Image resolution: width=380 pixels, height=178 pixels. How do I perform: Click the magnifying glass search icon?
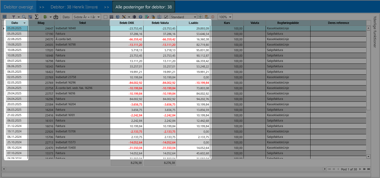point(24,17)
